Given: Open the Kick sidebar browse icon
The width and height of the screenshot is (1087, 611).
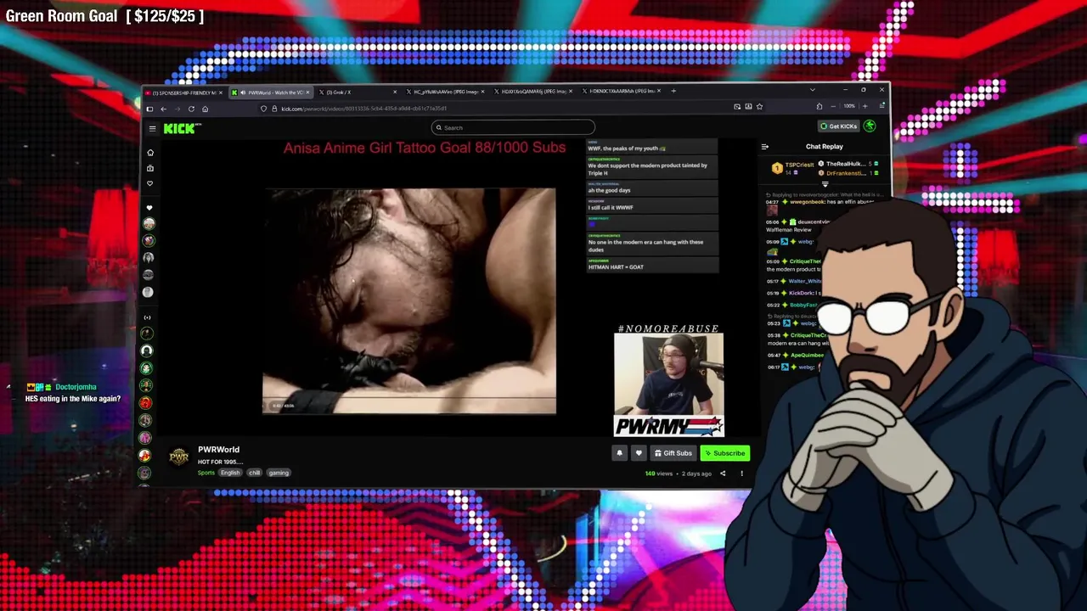Looking at the screenshot, I should click(150, 168).
